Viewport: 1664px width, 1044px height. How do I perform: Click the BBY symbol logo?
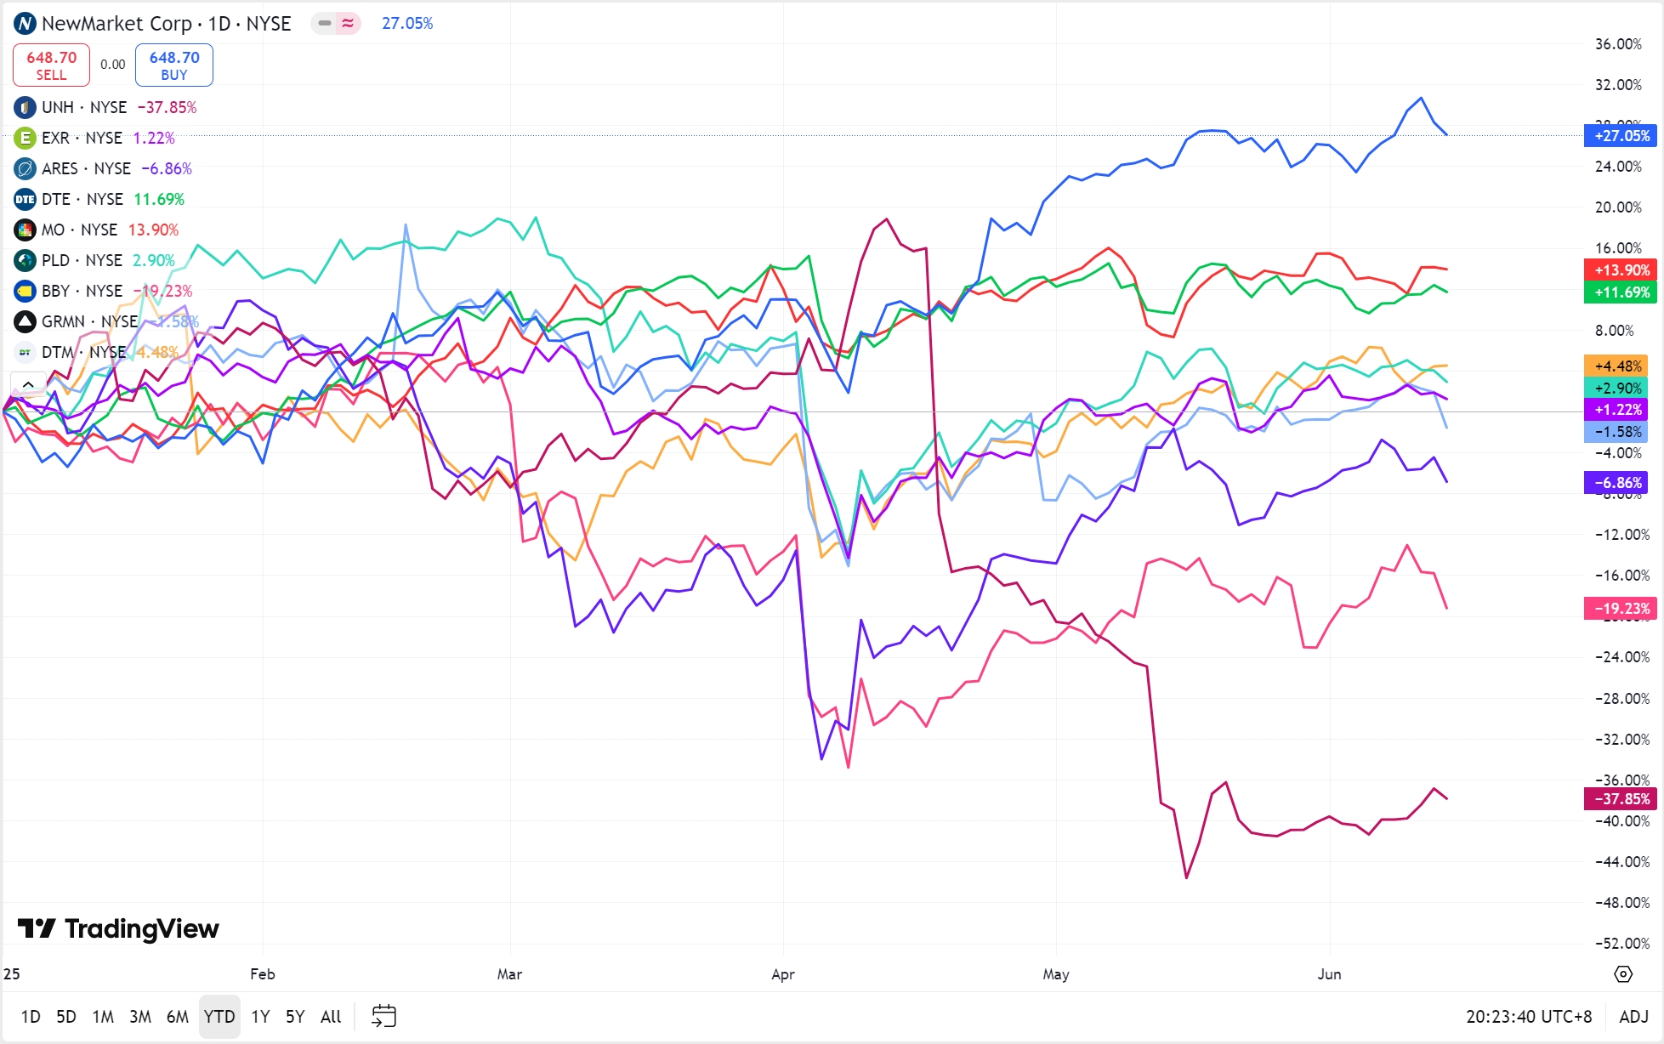[x=26, y=291]
